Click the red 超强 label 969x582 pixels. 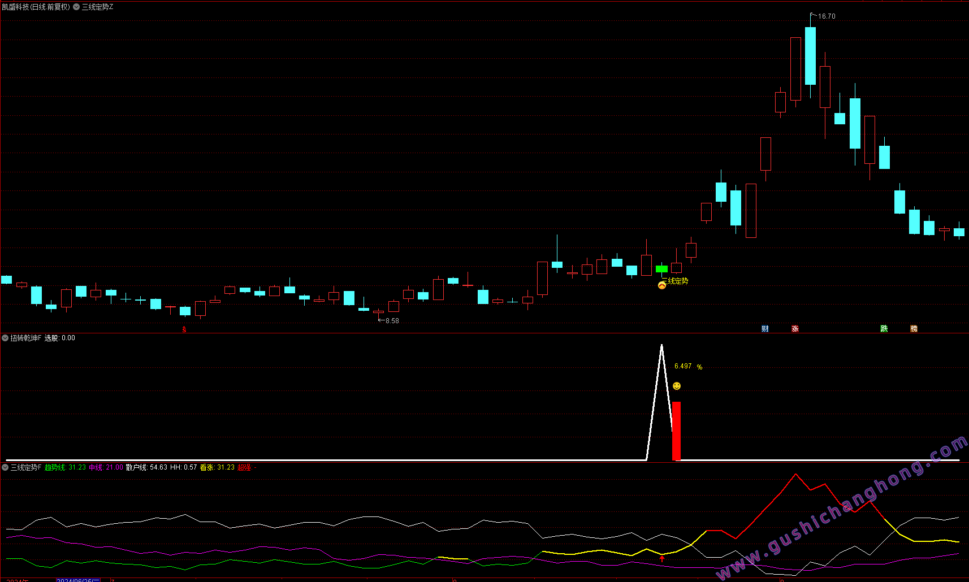tap(244, 467)
